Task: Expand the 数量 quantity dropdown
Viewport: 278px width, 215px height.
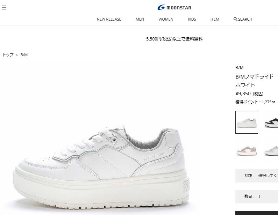Action: [x=257, y=197]
